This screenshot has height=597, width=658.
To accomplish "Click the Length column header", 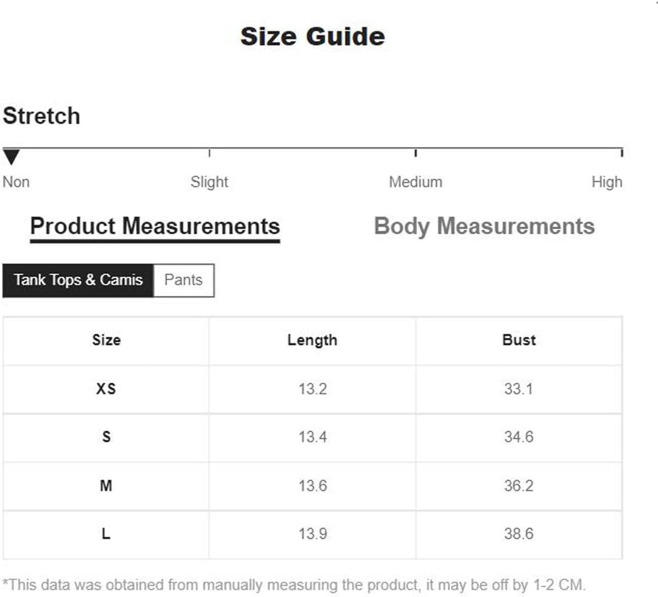I will click(x=313, y=340).
